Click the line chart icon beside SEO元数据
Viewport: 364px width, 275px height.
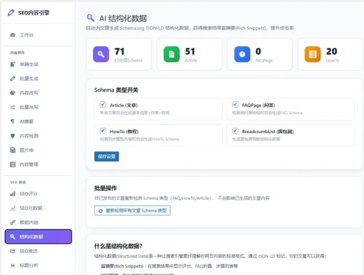pos(13,208)
